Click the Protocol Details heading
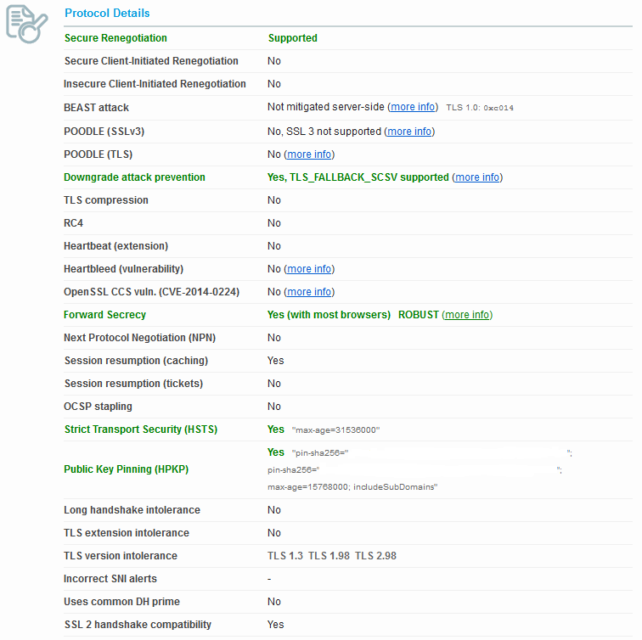 pos(107,13)
